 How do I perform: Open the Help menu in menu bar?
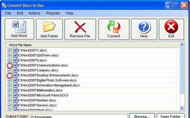(69, 13)
